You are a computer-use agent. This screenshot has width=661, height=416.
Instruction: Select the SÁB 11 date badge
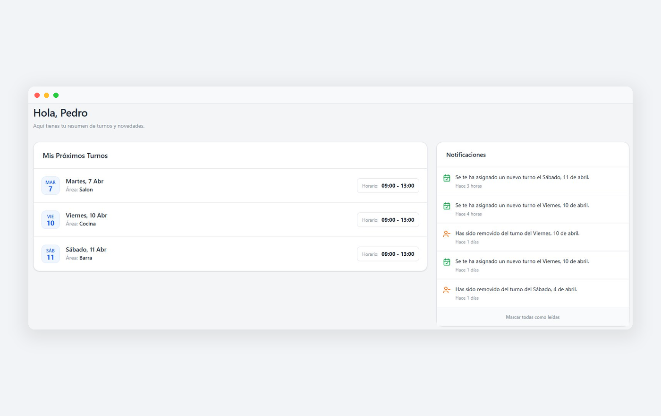(51, 254)
